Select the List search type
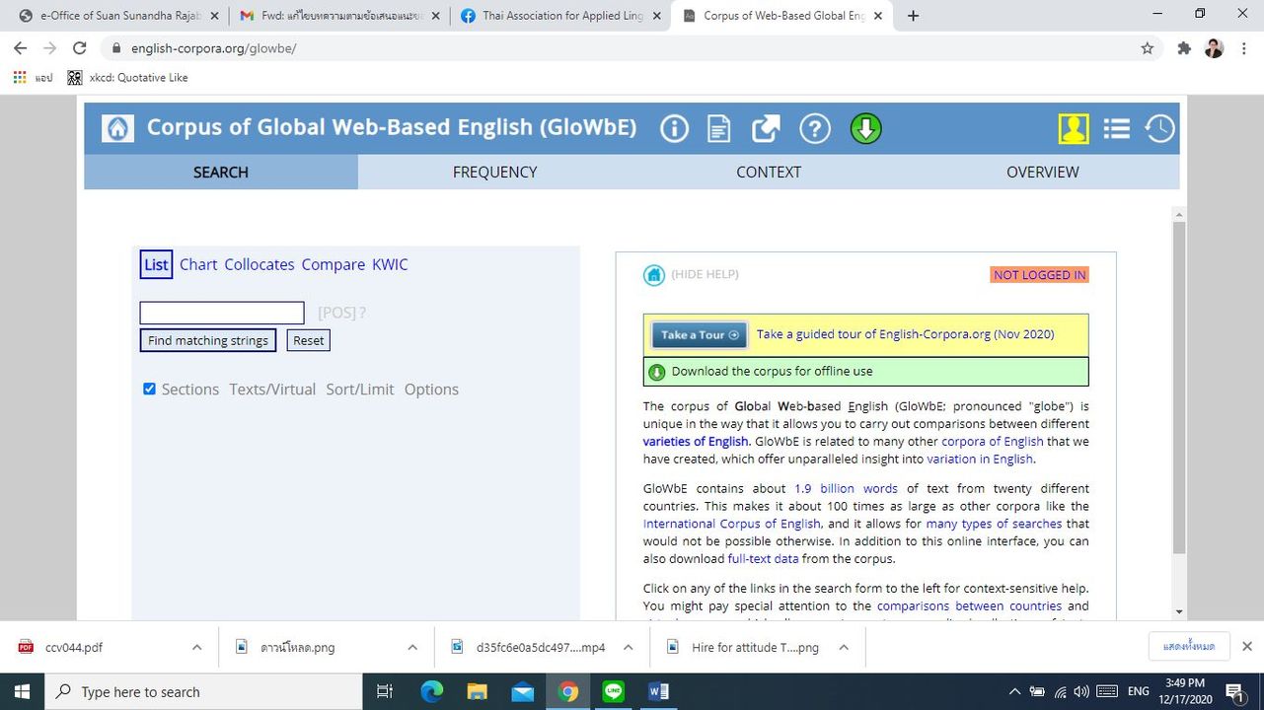Image resolution: width=1264 pixels, height=710 pixels. pyautogui.click(x=156, y=264)
